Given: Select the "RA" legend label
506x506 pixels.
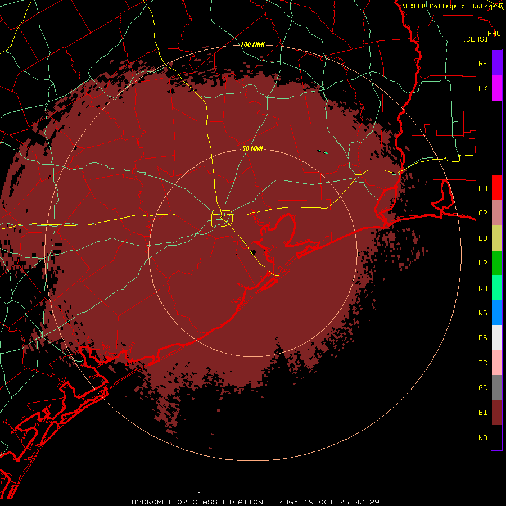Looking at the screenshot, I should click(x=482, y=288).
